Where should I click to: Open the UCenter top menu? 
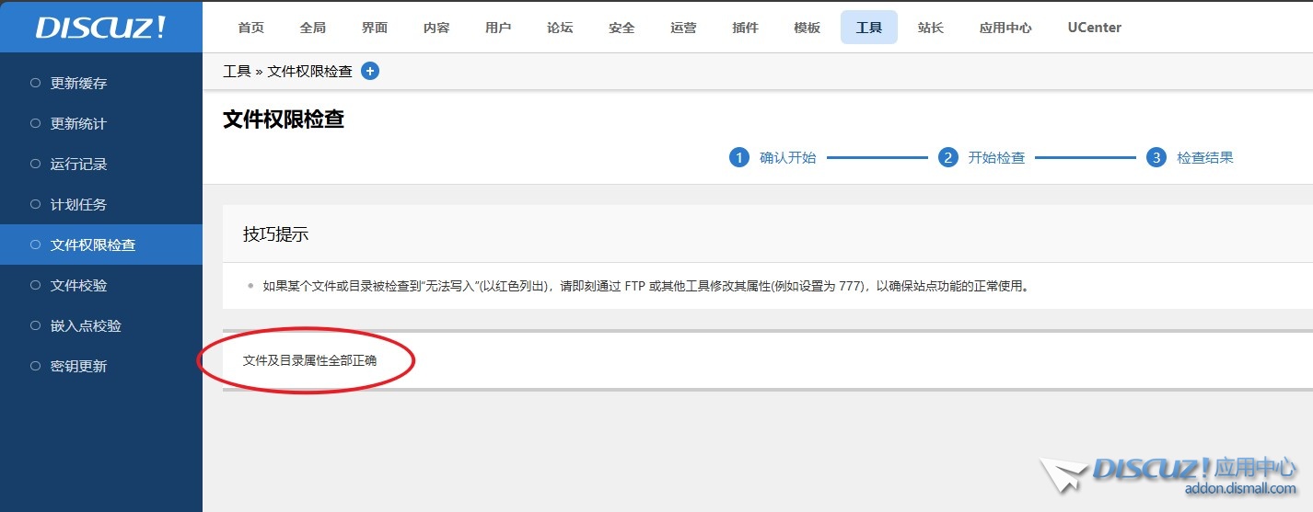1095,28
